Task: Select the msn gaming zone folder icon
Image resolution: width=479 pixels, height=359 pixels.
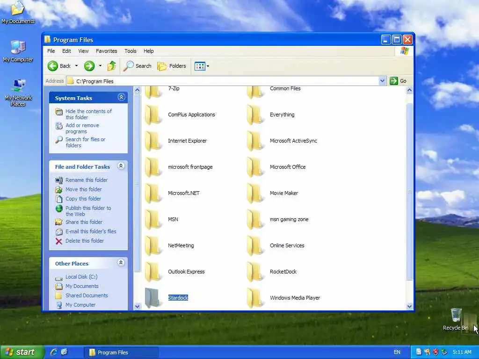Action: 255,220
